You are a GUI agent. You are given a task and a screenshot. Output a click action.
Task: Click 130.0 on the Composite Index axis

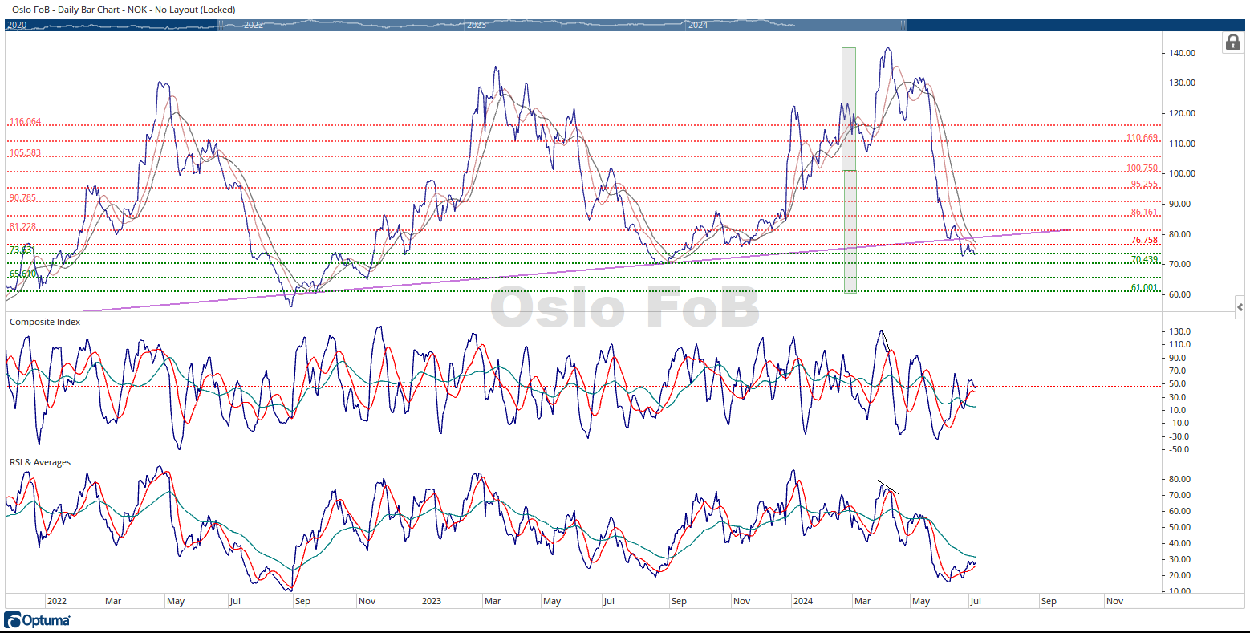coord(1180,331)
